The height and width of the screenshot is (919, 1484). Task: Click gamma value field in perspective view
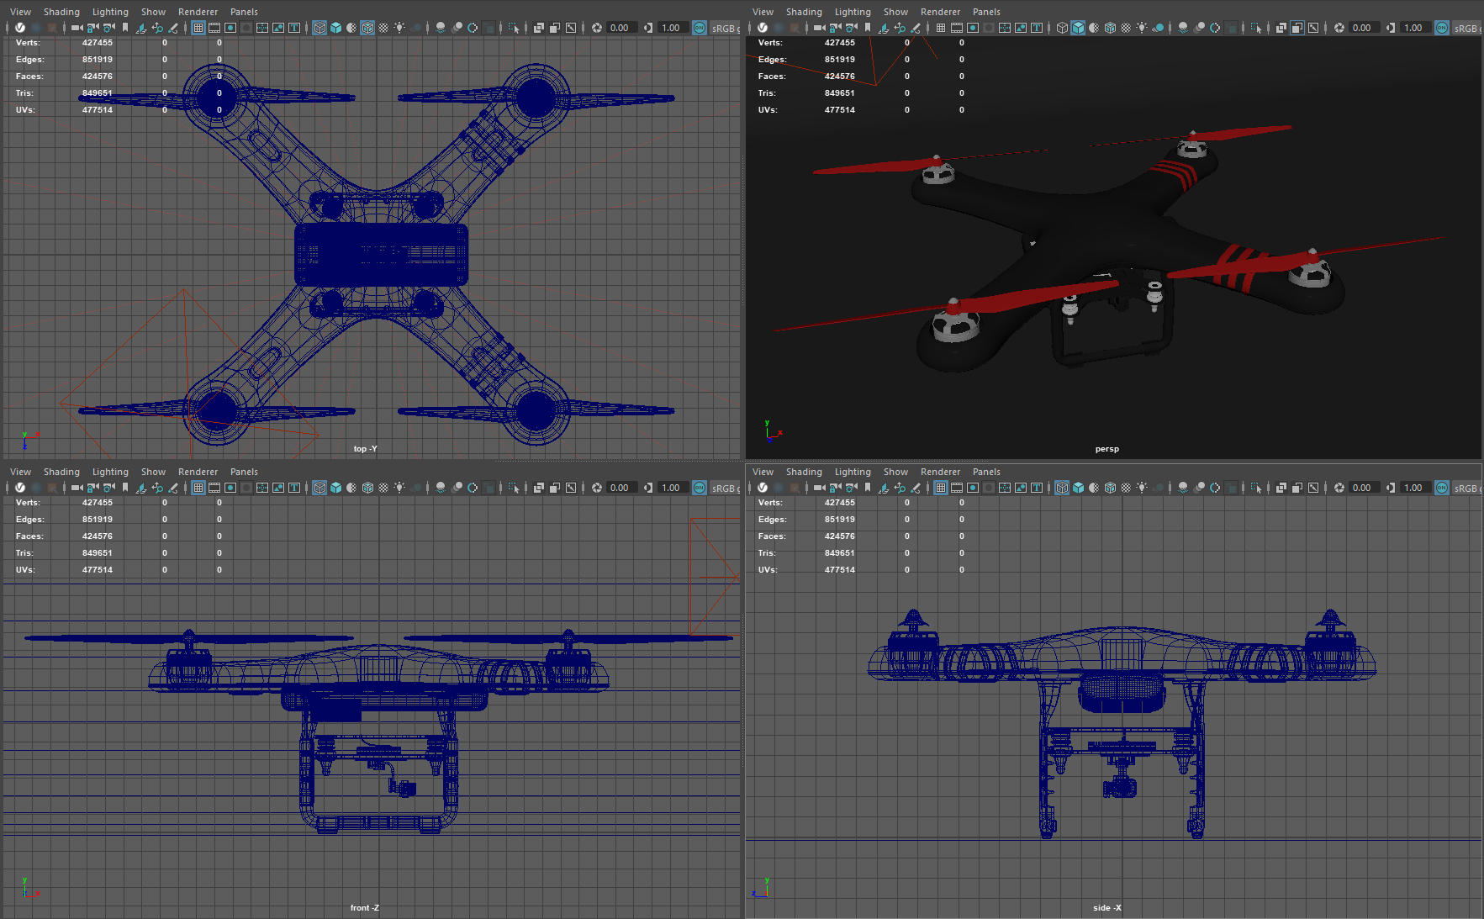1413,28
